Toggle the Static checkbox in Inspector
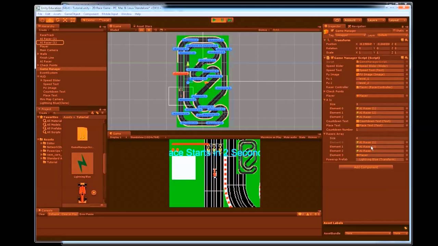This screenshot has width=438, height=246. pyautogui.click(x=394, y=31)
